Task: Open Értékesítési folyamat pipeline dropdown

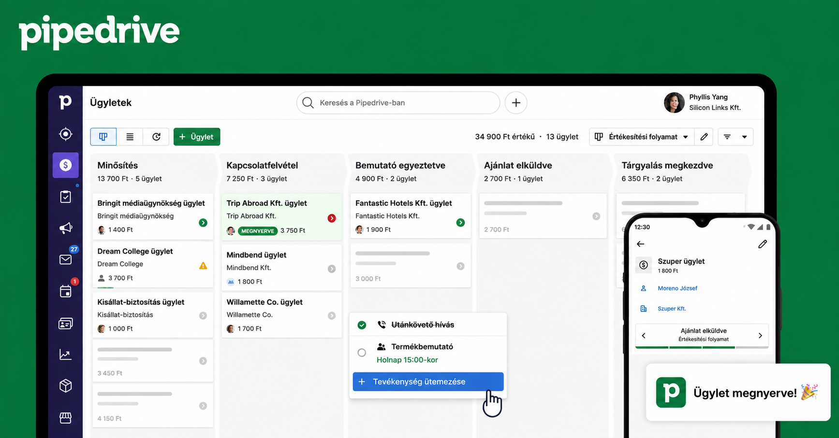Action: (x=641, y=137)
